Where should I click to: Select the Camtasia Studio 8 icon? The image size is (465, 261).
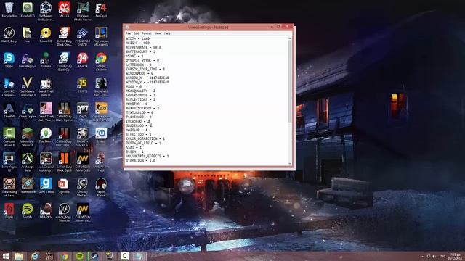coord(9,137)
